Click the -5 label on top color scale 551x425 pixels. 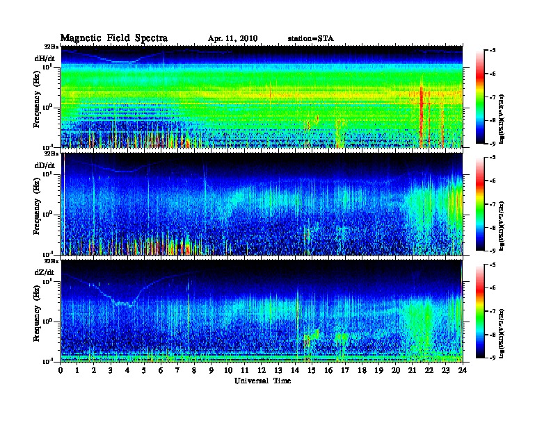tap(493, 51)
